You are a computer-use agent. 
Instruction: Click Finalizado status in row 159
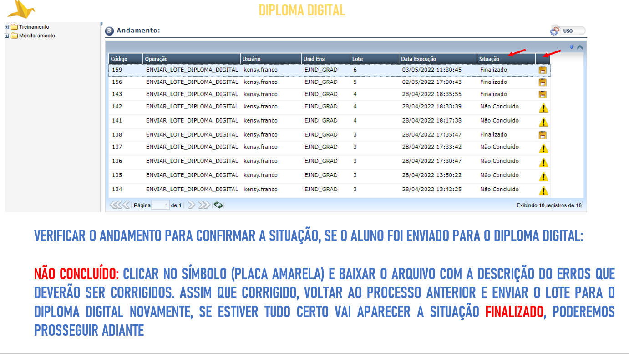[x=493, y=70]
